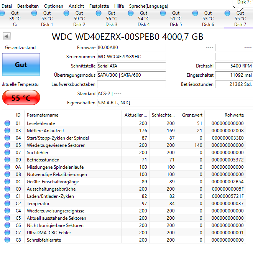Image resolution: width=253 pixels, height=255 pixels.
Task: Click the blue status orb for Disk 2
Action: [x=66, y=13]
